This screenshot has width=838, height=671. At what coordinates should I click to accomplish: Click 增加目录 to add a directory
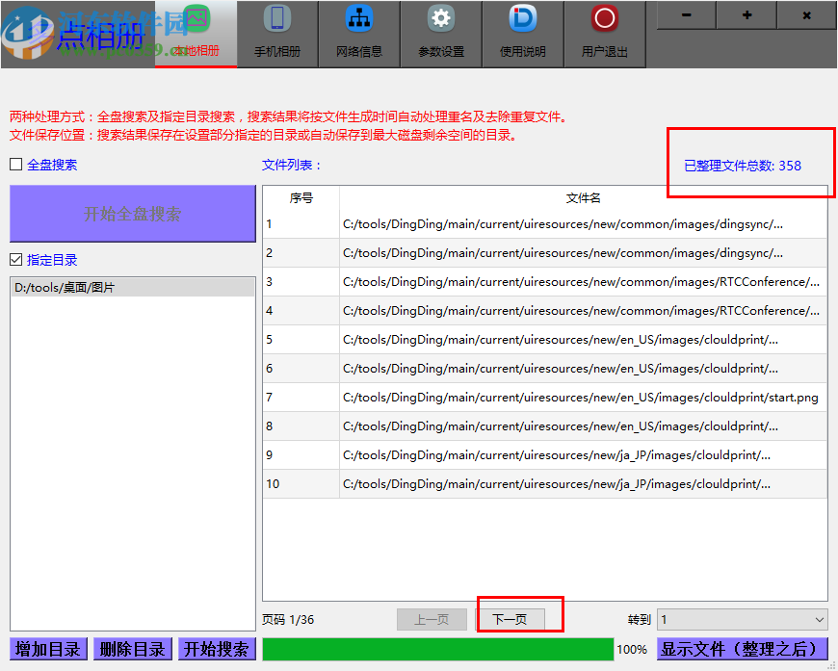click(x=48, y=649)
